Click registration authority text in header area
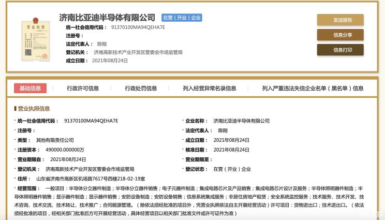385x220 pixels. tap(138, 52)
